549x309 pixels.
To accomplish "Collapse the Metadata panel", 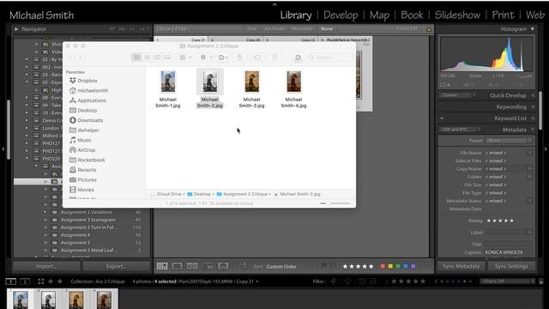I will tap(532, 130).
